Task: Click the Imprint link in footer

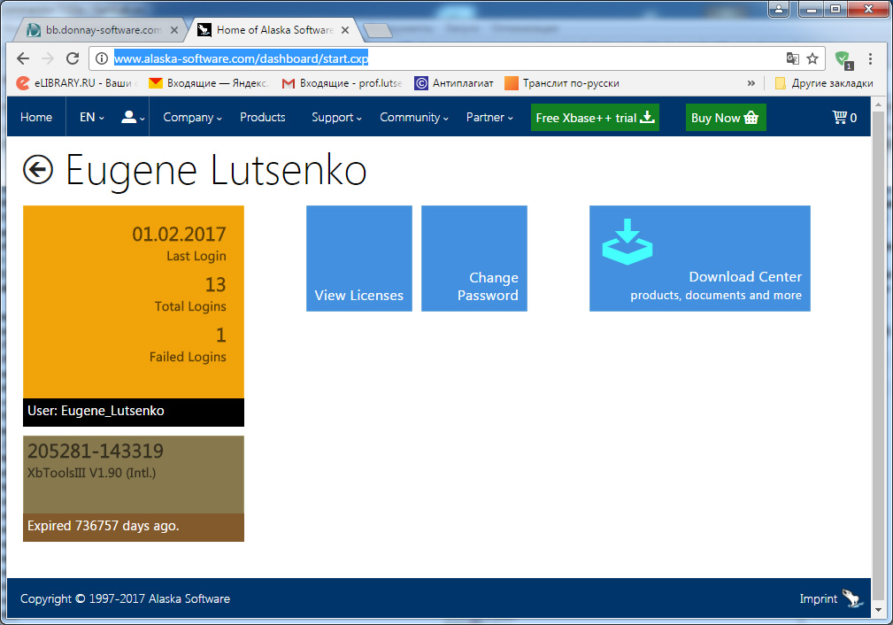Action: (x=818, y=599)
